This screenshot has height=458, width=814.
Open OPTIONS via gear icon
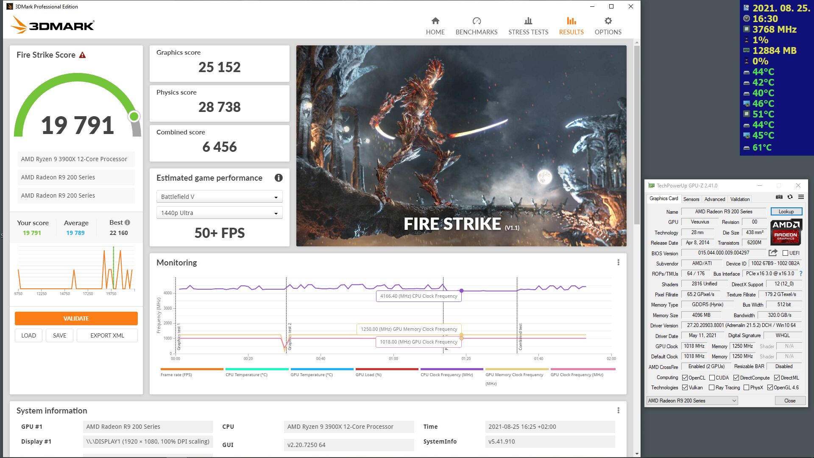608,21
